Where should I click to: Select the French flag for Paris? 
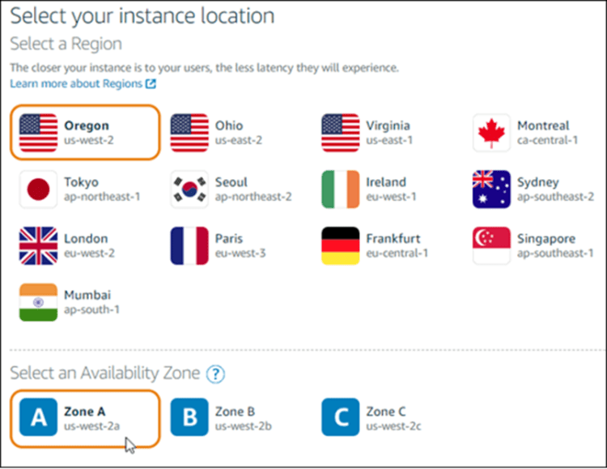(189, 246)
